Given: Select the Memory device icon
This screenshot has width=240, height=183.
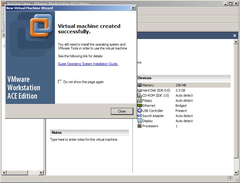Looking at the screenshot, I should tap(140, 85).
